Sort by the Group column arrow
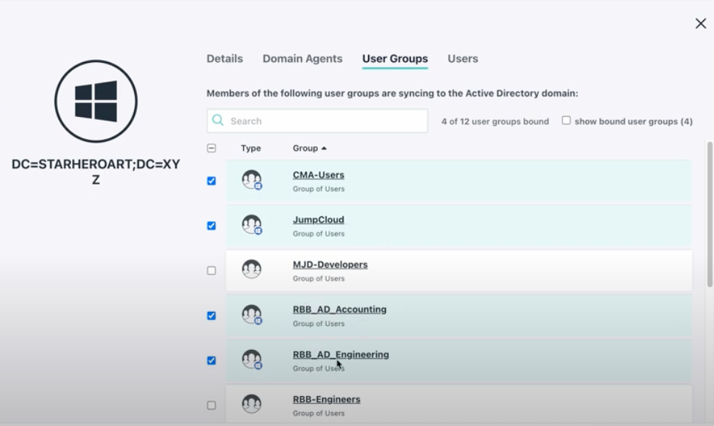The height and width of the screenshot is (426, 714). (x=324, y=148)
